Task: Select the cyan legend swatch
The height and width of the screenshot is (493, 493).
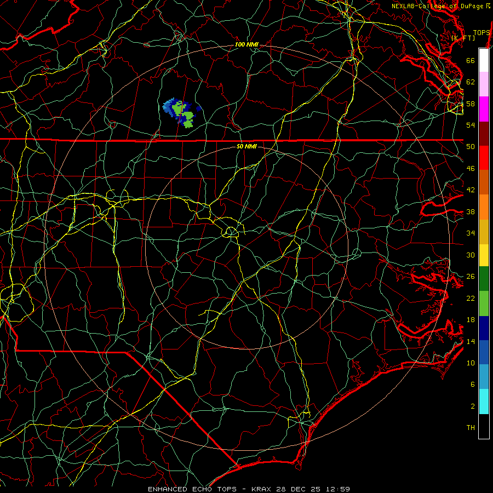Action: (484, 402)
